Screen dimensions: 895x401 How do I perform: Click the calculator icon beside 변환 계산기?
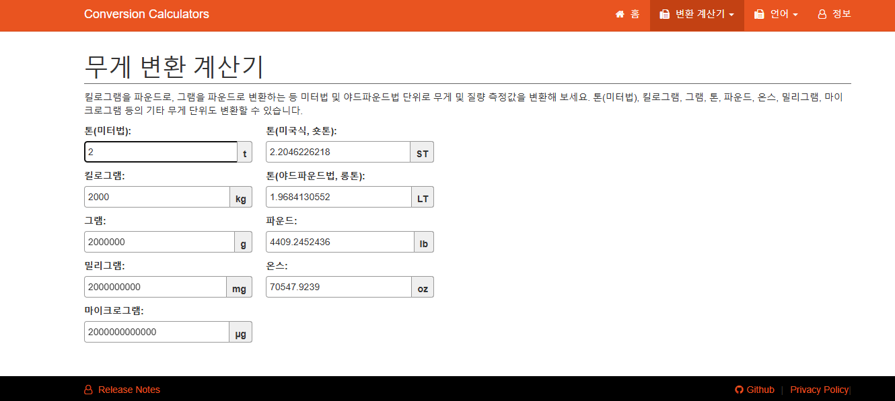(x=665, y=13)
